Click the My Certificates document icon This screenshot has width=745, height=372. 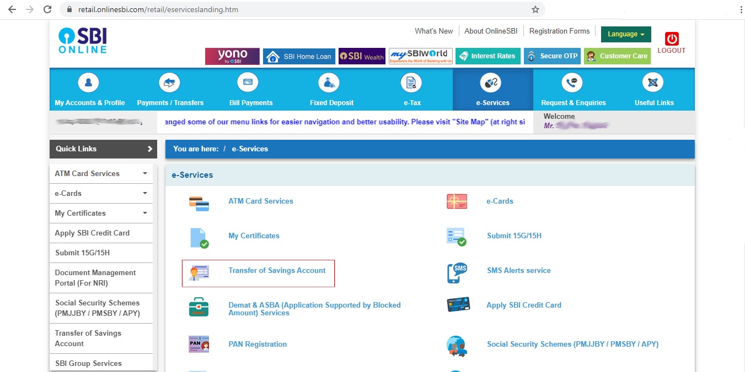(199, 238)
